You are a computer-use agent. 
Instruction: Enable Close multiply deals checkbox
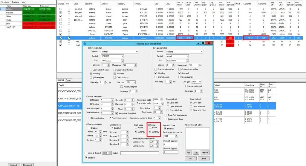166,119
